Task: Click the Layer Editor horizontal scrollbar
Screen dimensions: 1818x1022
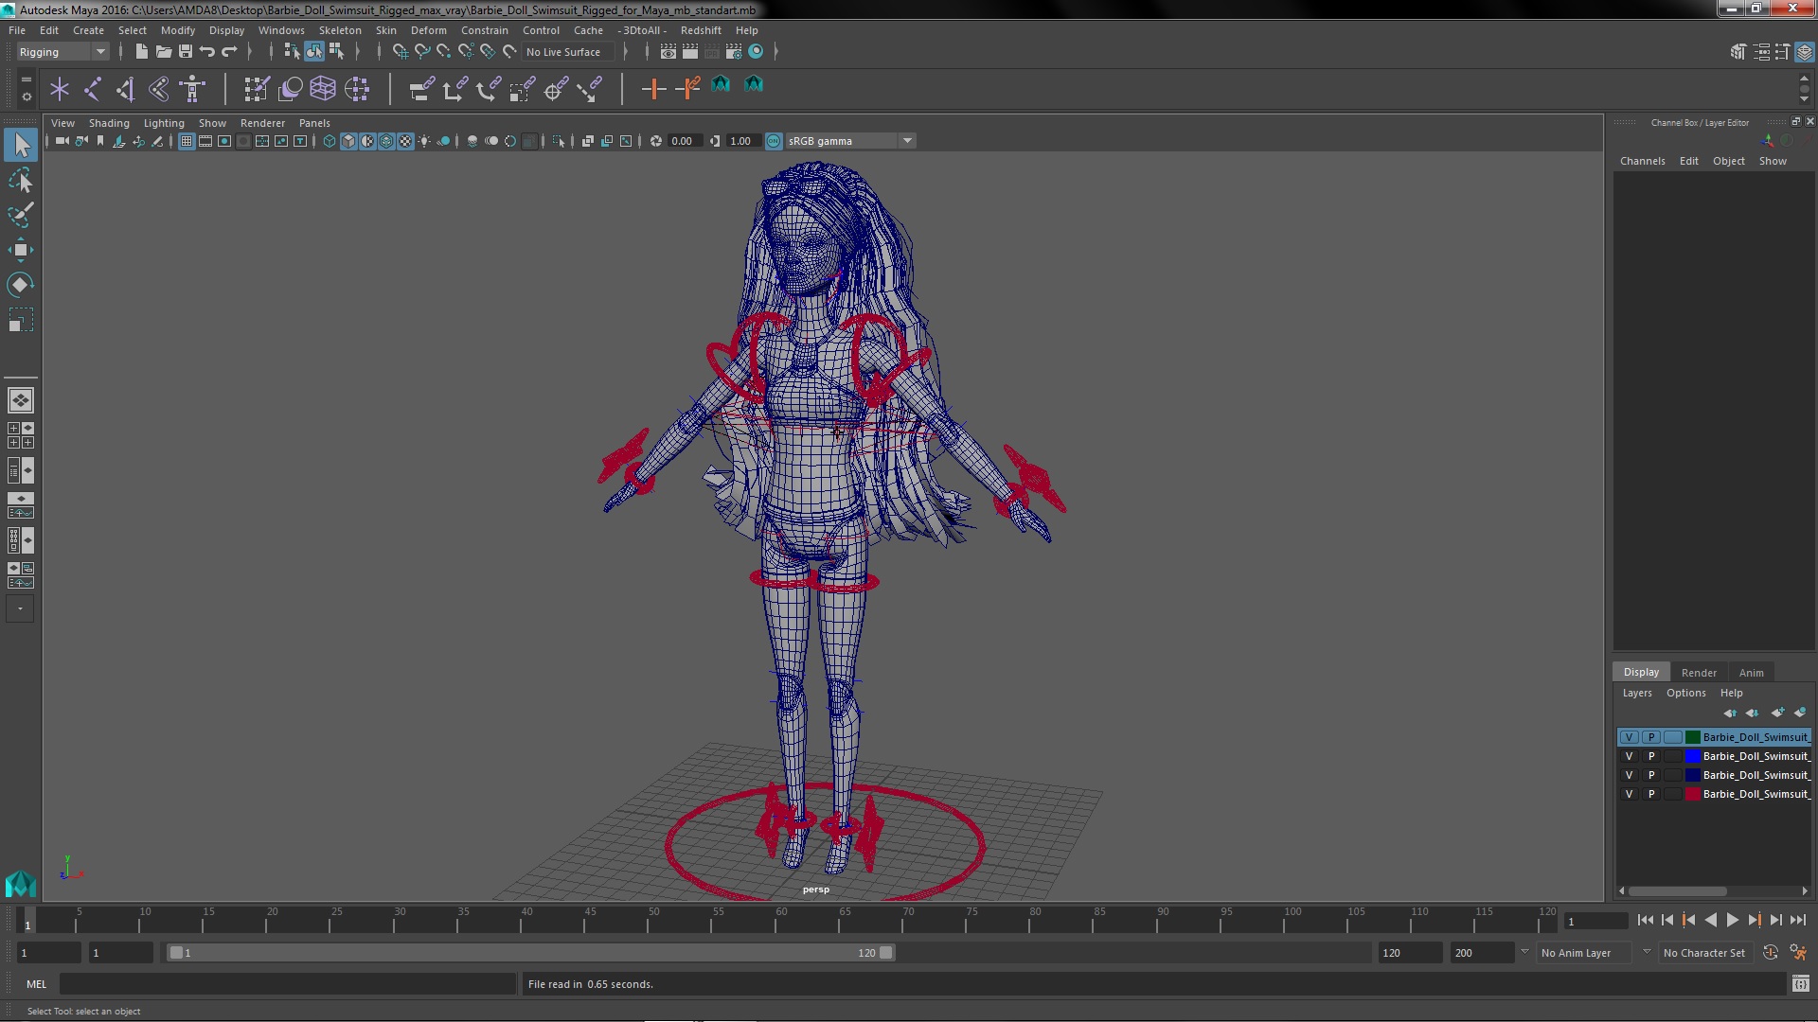Action: click(1678, 891)
